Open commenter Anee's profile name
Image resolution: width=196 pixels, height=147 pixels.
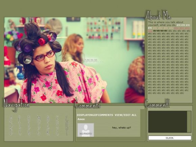(81, 119)
